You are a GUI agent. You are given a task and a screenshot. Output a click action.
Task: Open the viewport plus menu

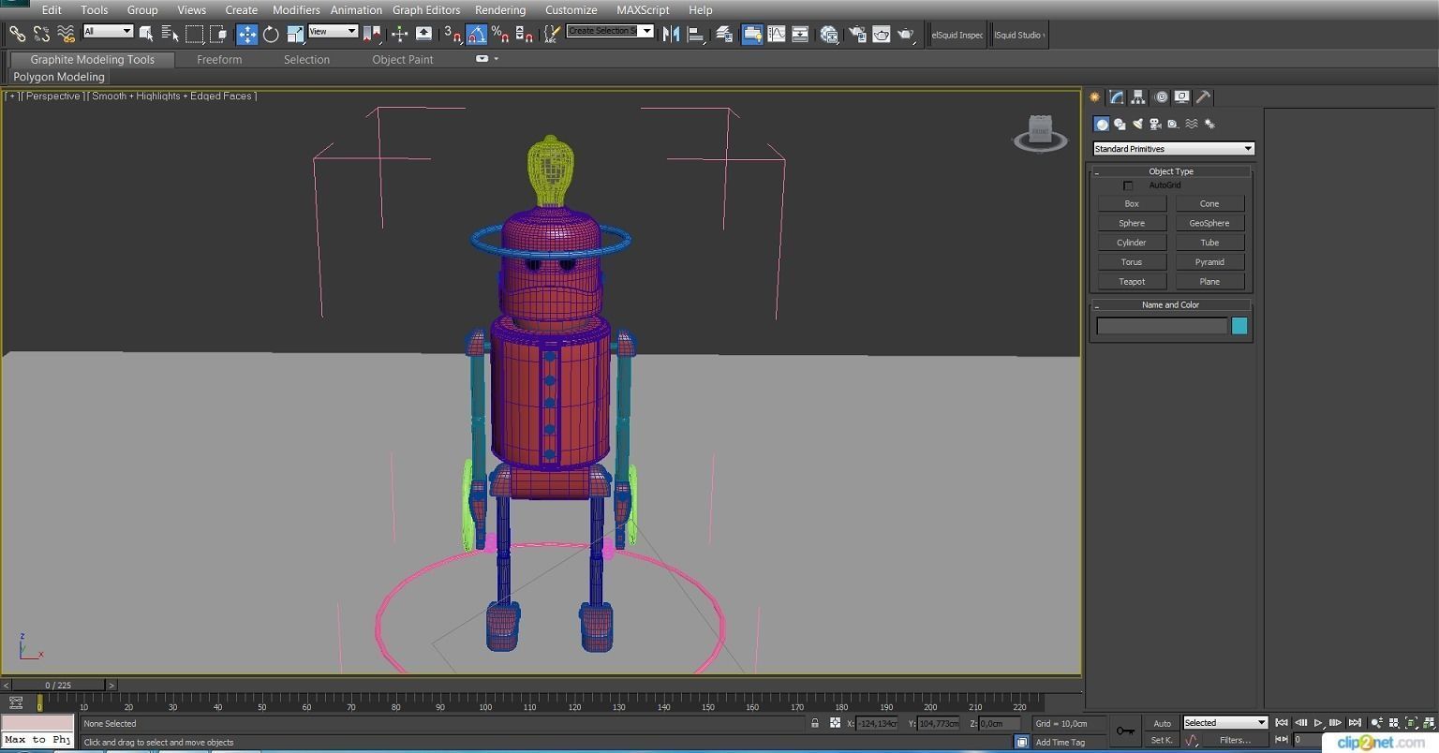tap(12, 96)
